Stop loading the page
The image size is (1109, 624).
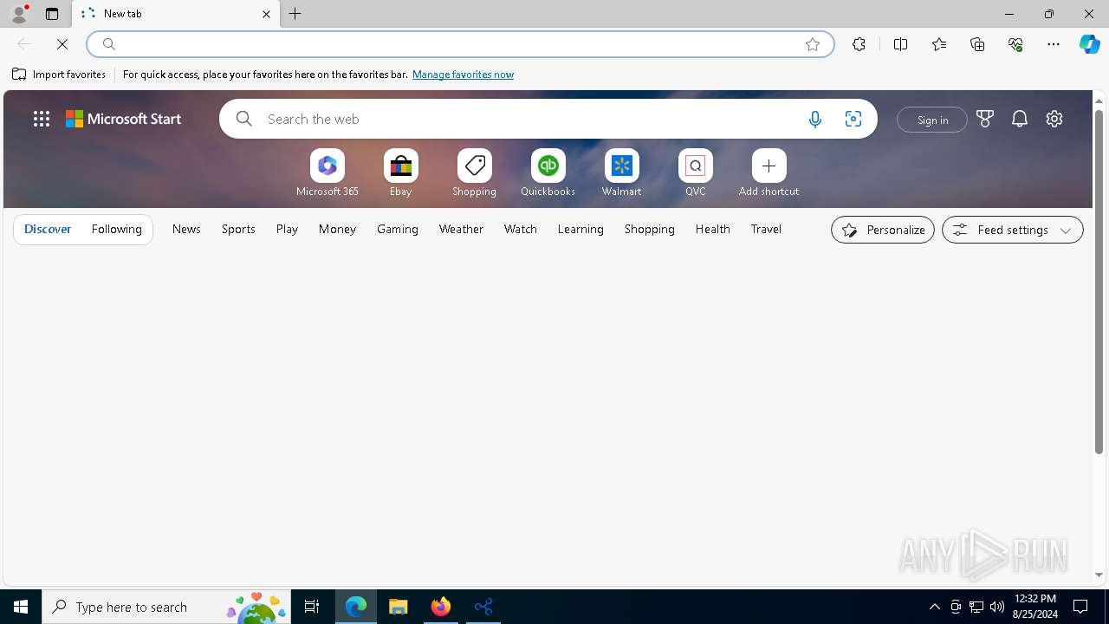[62, 44]
